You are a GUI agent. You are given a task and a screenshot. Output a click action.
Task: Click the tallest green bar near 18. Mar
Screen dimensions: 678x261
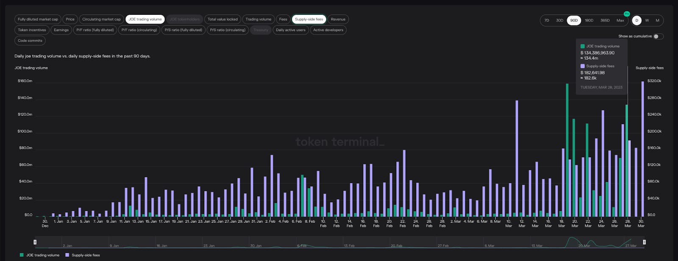567,150
